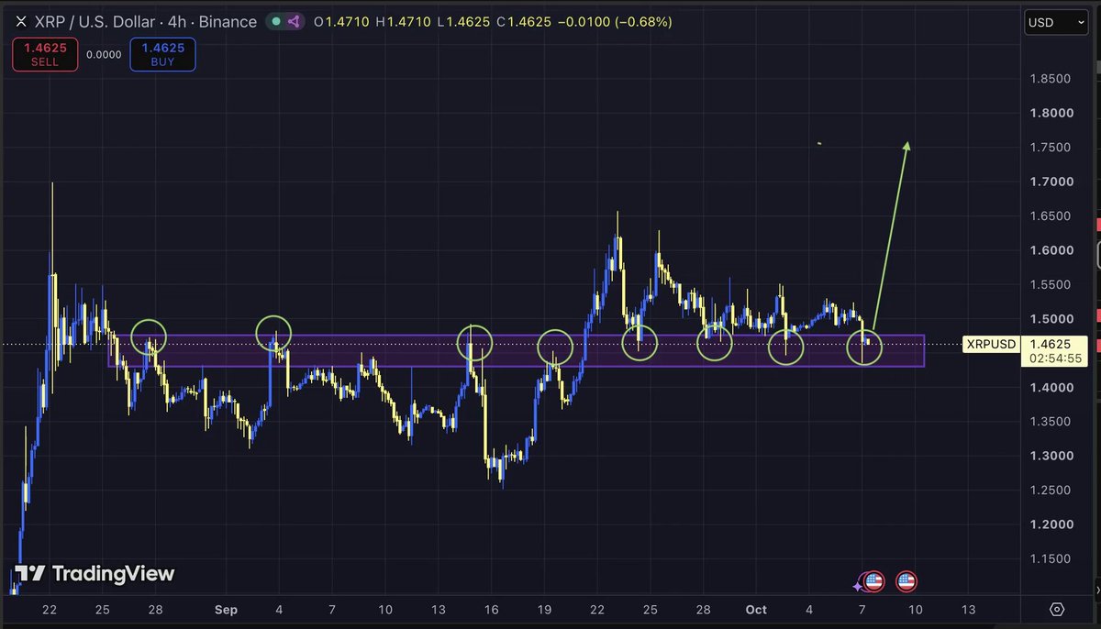Click the open value O1.4710

[x=341, y=21]
